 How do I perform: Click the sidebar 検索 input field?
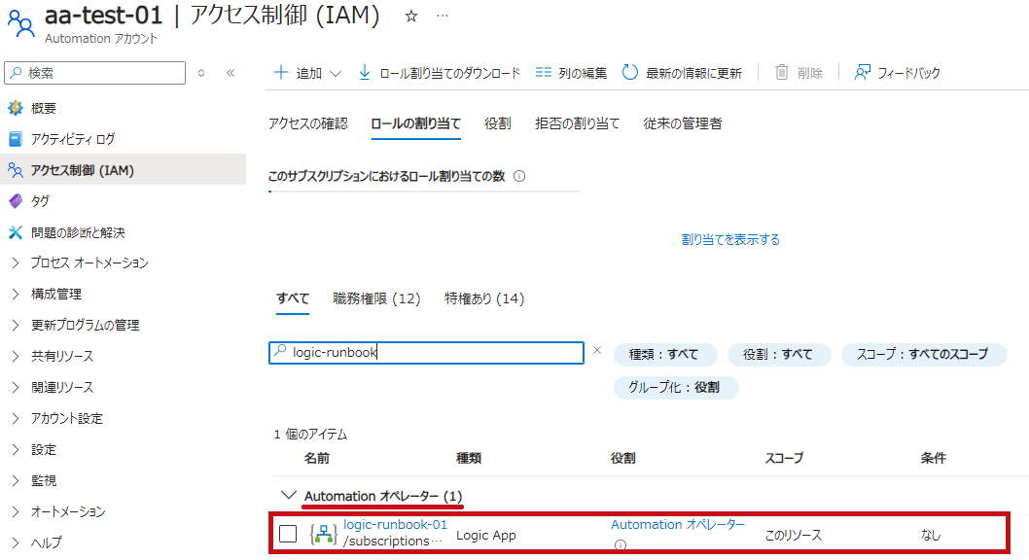(x=95, y=73)
